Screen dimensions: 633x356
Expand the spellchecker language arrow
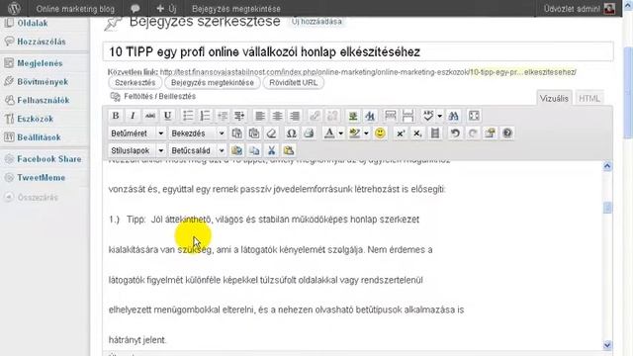[439, 116]
